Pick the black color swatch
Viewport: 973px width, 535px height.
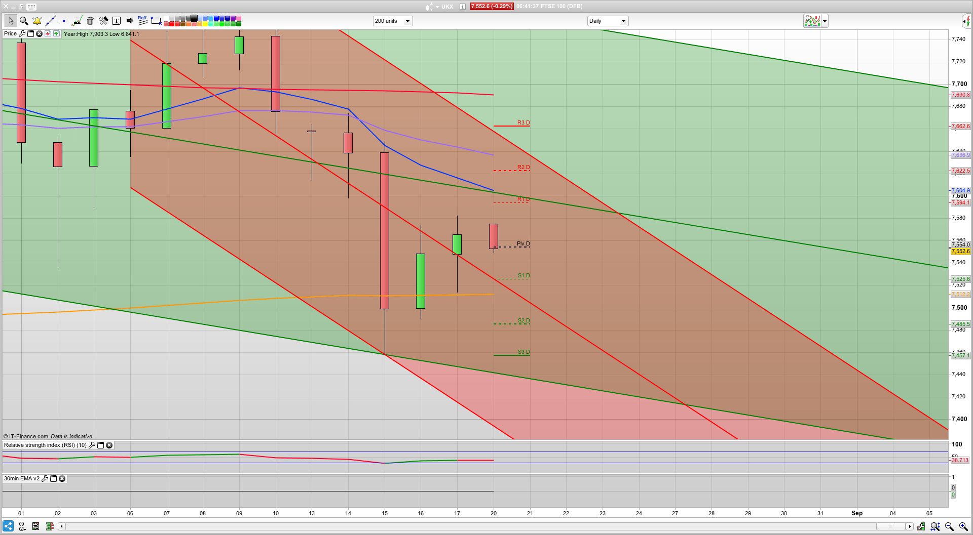(x=194, y=18)
